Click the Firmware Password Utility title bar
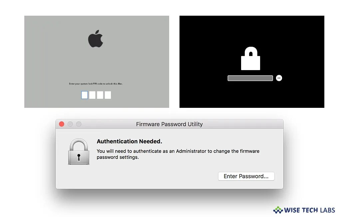Screen dimensions: 341x217 point(170,124)
